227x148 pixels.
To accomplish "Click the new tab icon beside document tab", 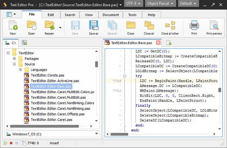I will [169, 43].
